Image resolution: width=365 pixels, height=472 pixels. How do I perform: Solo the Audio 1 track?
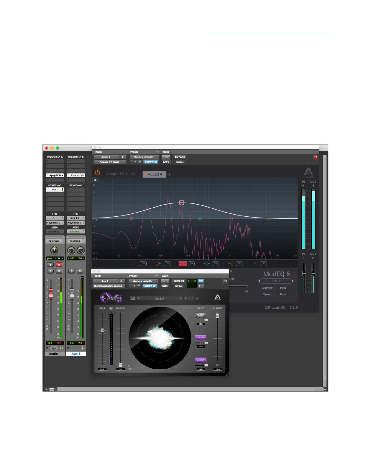click(50, 271)
